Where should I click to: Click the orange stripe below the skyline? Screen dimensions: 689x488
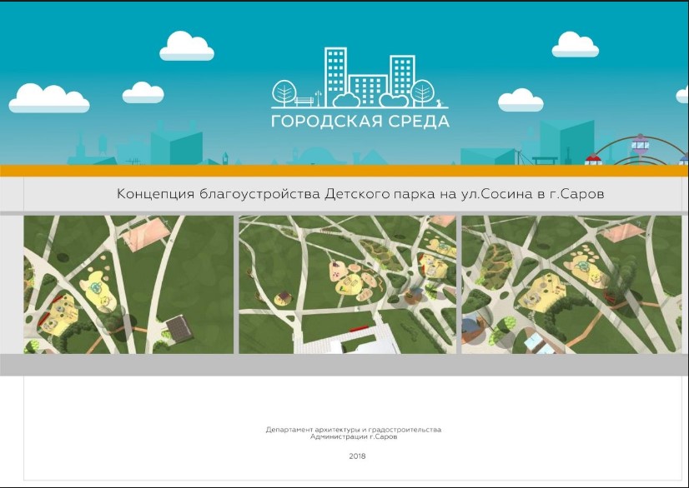coord(344,171)
